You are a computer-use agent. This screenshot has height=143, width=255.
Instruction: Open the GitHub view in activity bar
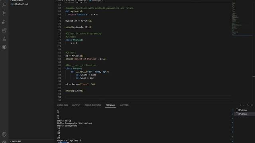(4, 47)
